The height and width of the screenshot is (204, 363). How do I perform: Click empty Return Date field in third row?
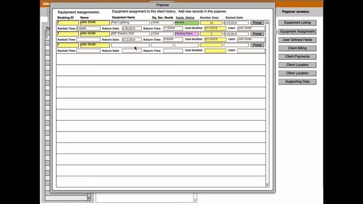(x=132, y=50)
